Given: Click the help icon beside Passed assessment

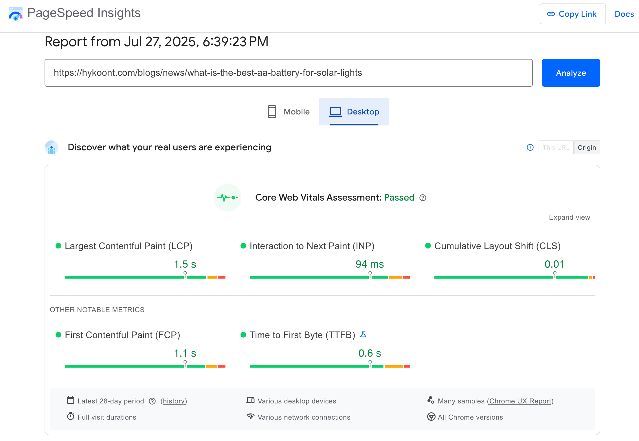Looking at the screenshot, I should click(x=423, y=198).
